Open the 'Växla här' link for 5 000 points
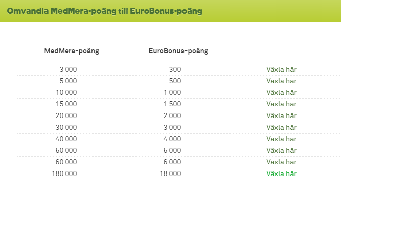414x232 pixels. coord(281,81)
